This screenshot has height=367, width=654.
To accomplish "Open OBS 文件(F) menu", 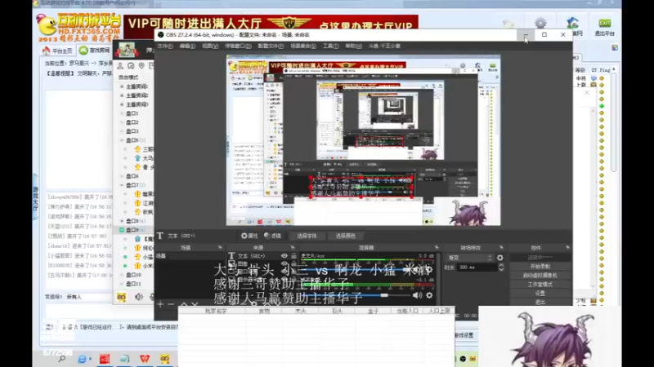I will click(165, 46).
